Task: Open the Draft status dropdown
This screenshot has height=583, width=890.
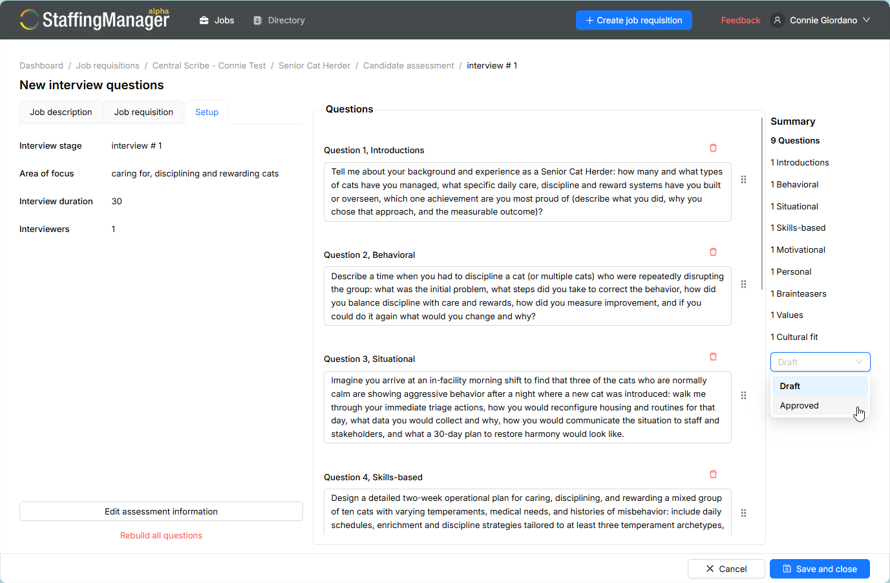Action: point(820,362)
